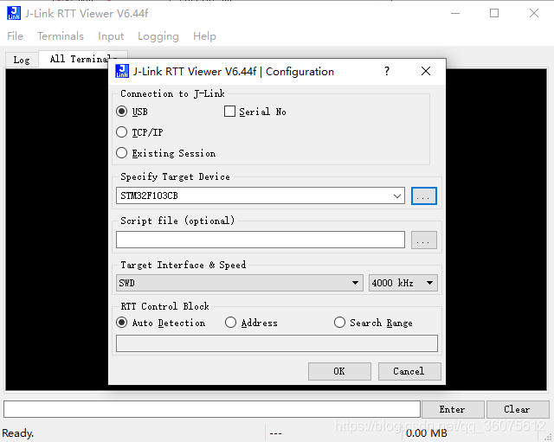
Task: Select the Address radio button
Action: click(230, 323)
